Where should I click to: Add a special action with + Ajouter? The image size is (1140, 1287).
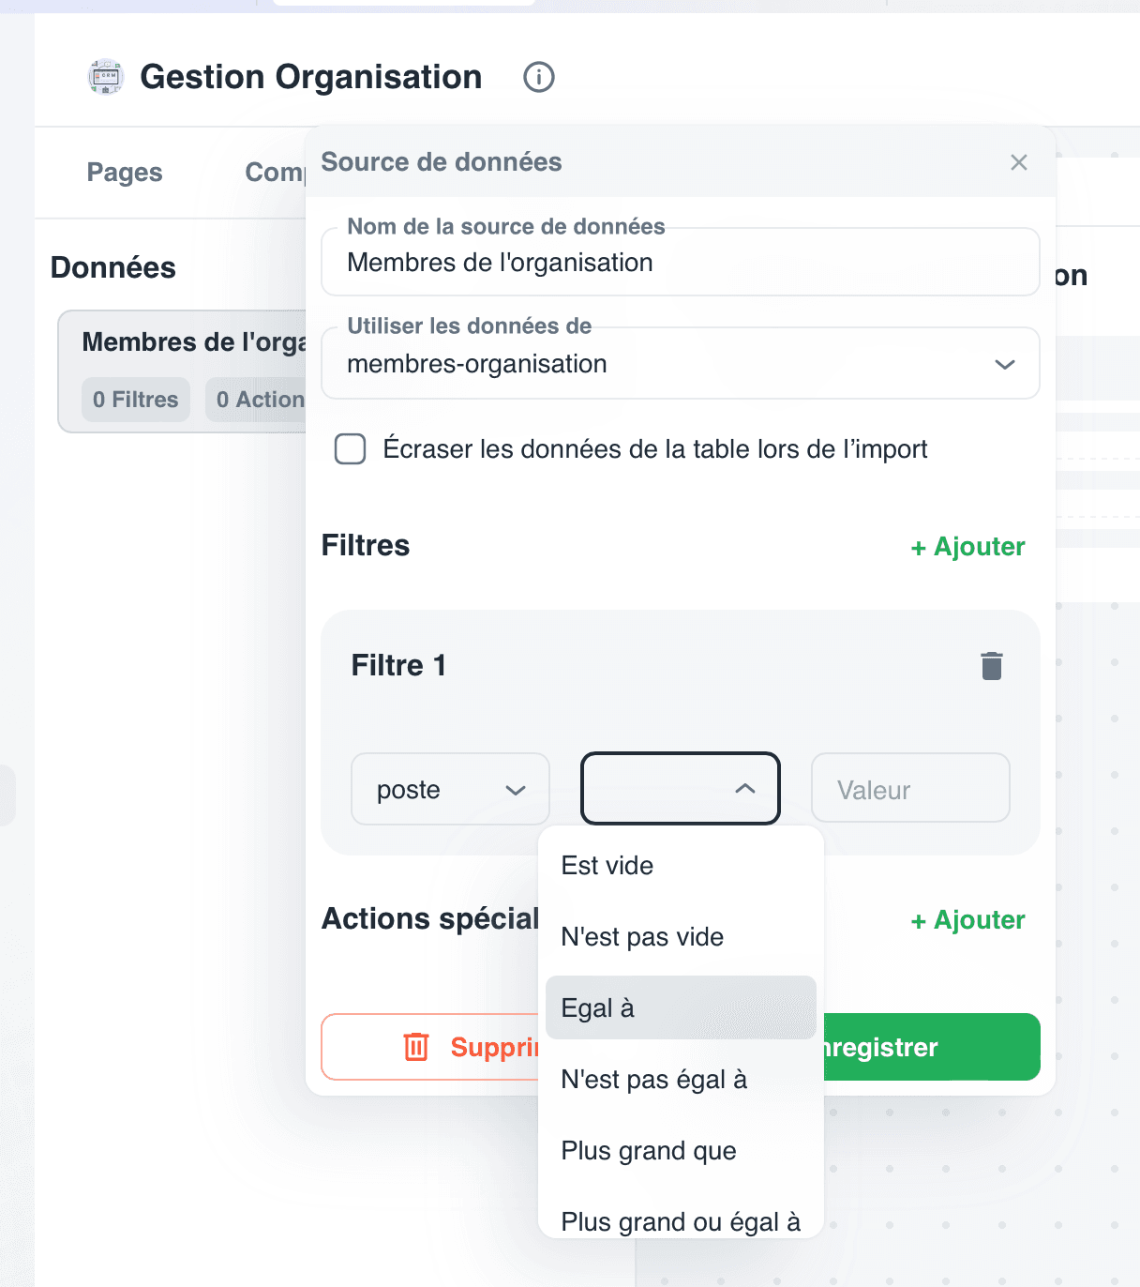point(968,920)
